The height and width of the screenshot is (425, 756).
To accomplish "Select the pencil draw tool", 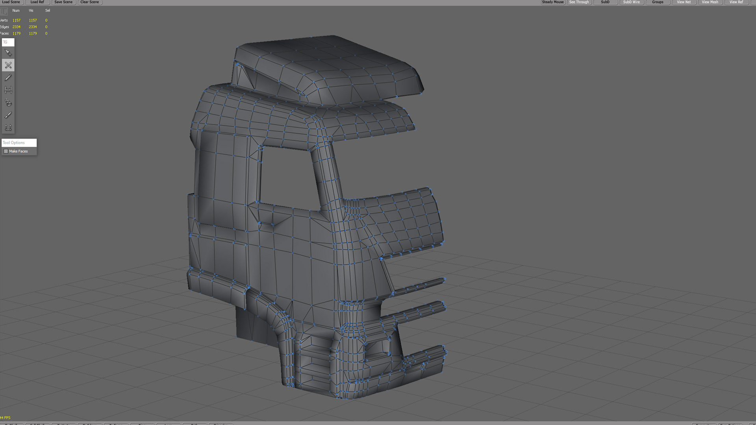I will point(8,78).
